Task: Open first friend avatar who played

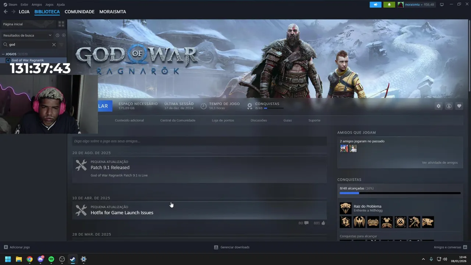Action: point(344,148)
